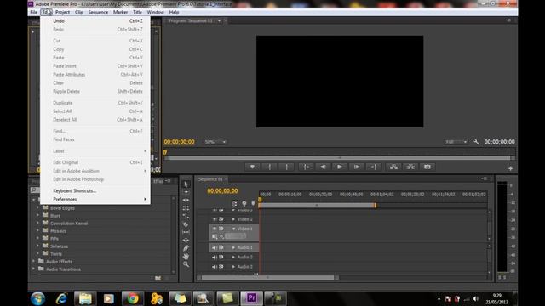545x306 pixels.
Task: Toggle Video 2 sync lock
Action: 221,219
